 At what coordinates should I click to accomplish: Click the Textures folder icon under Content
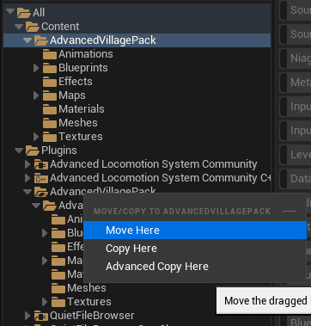pos(50,137)
